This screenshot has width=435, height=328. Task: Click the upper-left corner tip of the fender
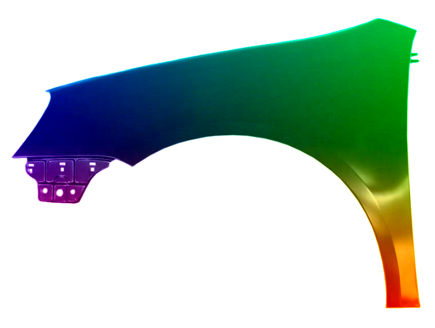[x=48, y=92]
